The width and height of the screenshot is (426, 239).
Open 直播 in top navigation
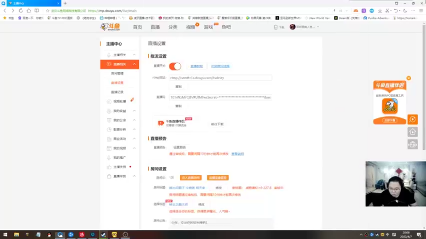click(x=155, y=27)
